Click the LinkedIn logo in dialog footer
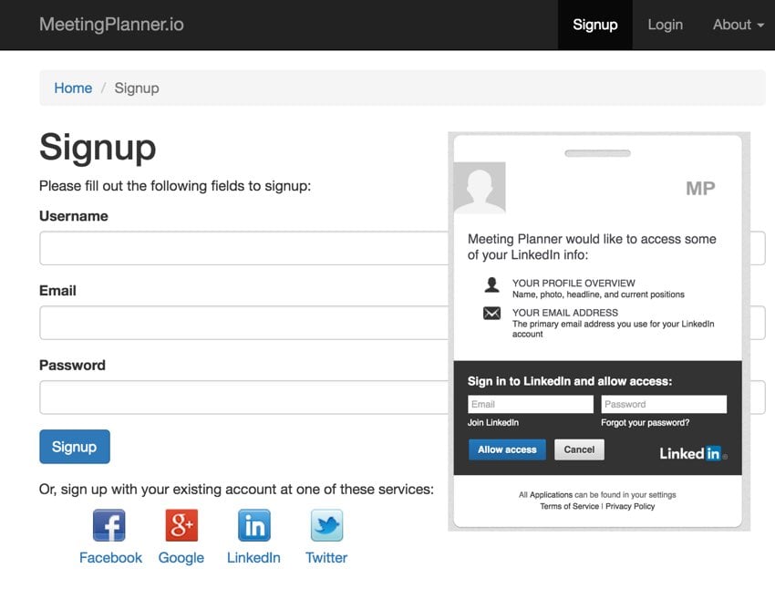The width and height of the screenshot is (775, 589). (x=693, y=453)
